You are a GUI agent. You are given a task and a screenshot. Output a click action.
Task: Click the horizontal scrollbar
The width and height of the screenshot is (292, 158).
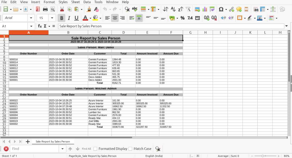(66, 138)
